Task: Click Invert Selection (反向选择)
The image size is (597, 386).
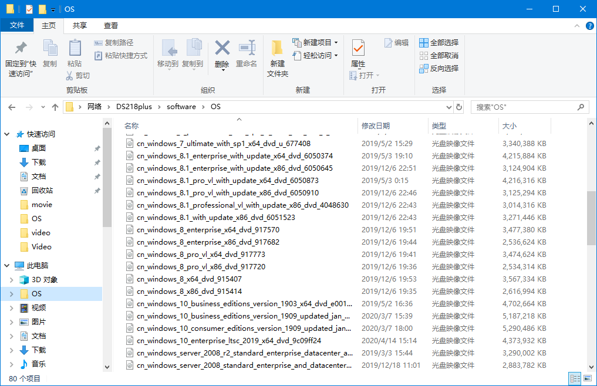Action: coord(439,69)
